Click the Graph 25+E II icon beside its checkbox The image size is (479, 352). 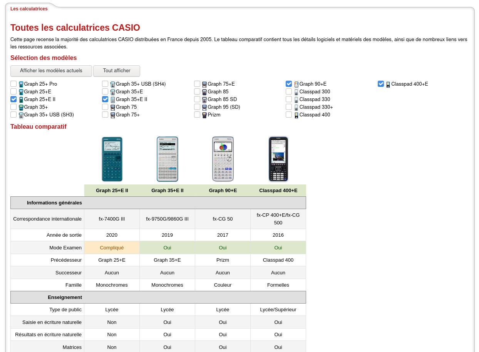coord(21,100)
